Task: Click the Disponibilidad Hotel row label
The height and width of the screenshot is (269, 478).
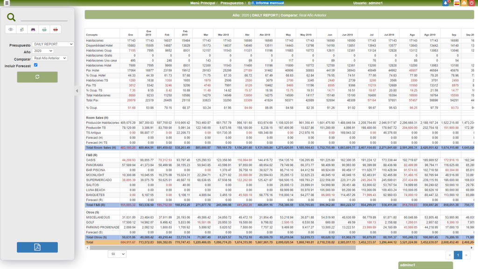Action: pyautogui.click(x=99, y=45)
